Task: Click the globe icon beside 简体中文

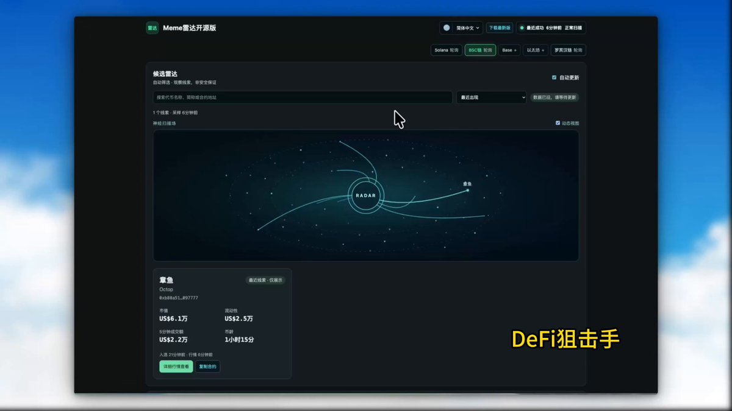Action: pos(447,28)
